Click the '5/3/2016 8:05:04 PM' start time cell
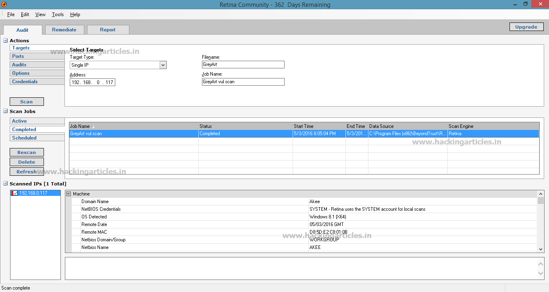The height and width of the screenshot is (292, 549). [x=319, y=134]
